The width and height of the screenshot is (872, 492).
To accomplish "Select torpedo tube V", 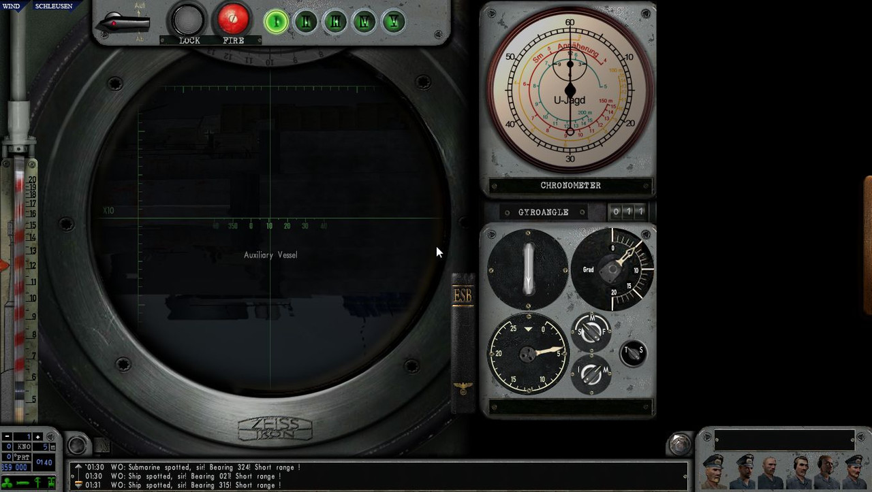I will (x=393, y=21).
